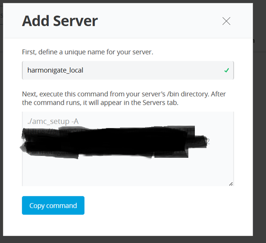The width and height of the screenshot is (266, 243).
Task: Select the harmonigate_local text in name field
Action: [55, 70]
